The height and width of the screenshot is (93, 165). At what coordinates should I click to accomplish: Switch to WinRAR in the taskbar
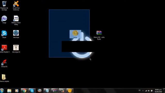coord(55,91)
